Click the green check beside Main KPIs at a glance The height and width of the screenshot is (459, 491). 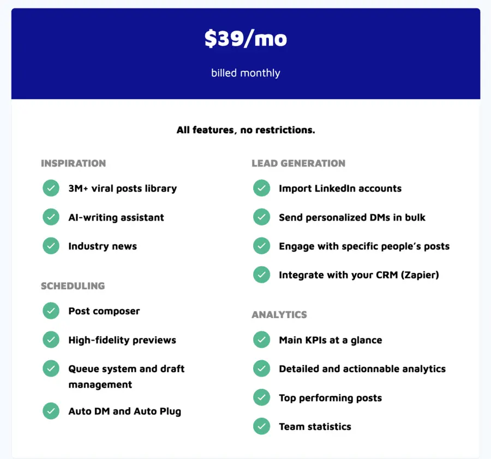[261, 339]
